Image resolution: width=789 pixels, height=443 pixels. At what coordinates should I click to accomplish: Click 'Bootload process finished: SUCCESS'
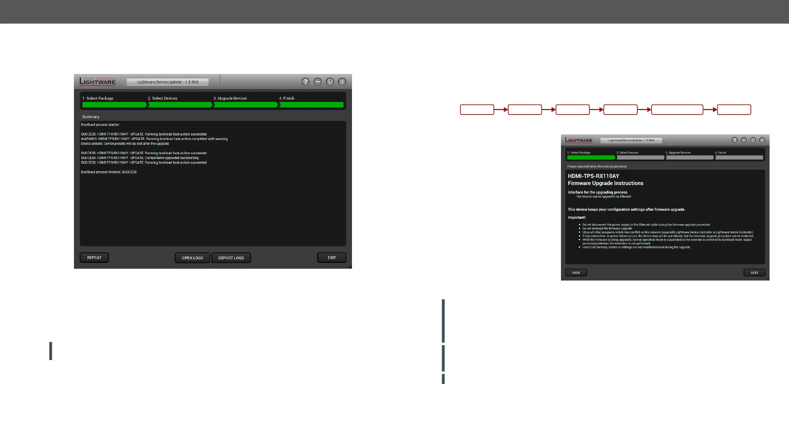[109, 172]
